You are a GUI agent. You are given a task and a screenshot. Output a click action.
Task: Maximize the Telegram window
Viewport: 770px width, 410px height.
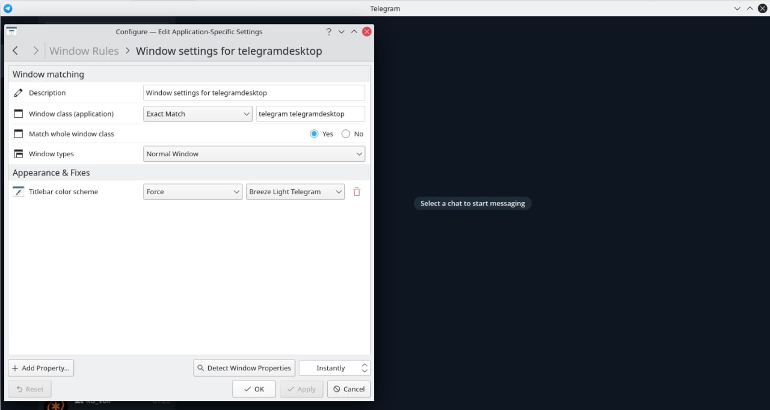pyautogui.click(x=750, y=8)
